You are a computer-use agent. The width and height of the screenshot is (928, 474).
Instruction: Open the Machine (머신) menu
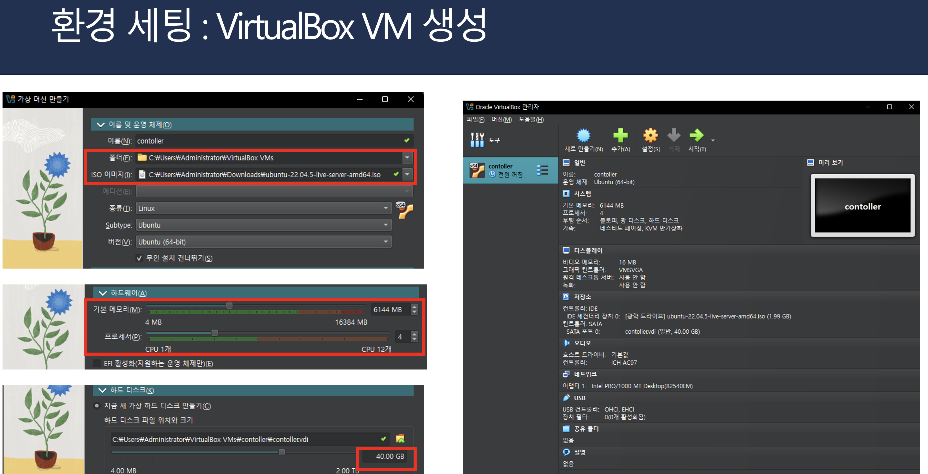point(501,119)
